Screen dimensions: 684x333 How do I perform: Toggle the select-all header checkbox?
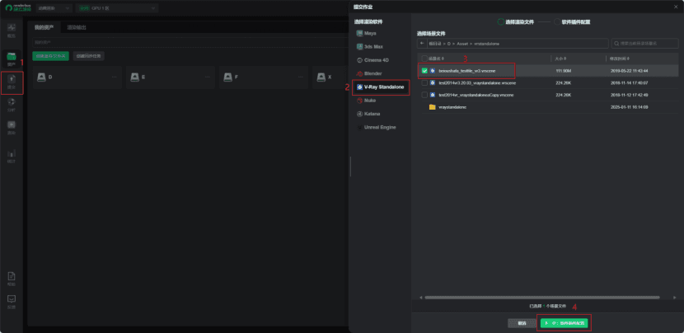[x=424, y=59]
